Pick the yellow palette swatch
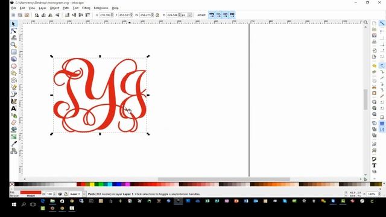386x217 pixels. coord(92,184)
